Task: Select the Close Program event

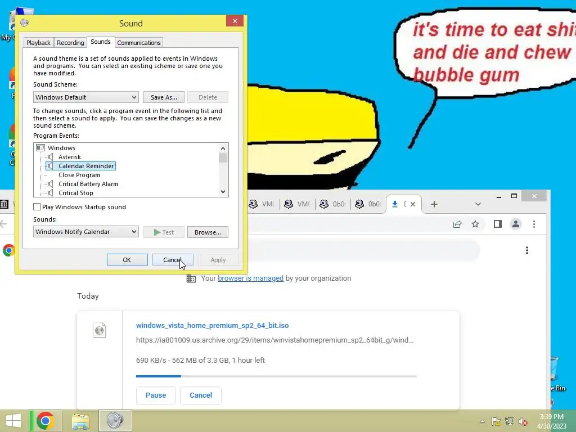Action: [x=79, y=175]
